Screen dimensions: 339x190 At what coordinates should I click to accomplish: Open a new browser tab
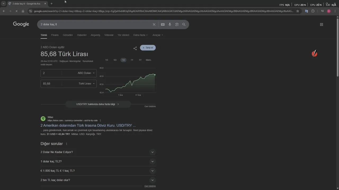51,3
